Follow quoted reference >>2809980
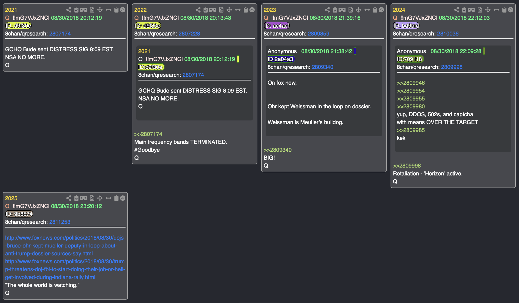This screenshot has width=519, height=303. click(411, 107)
